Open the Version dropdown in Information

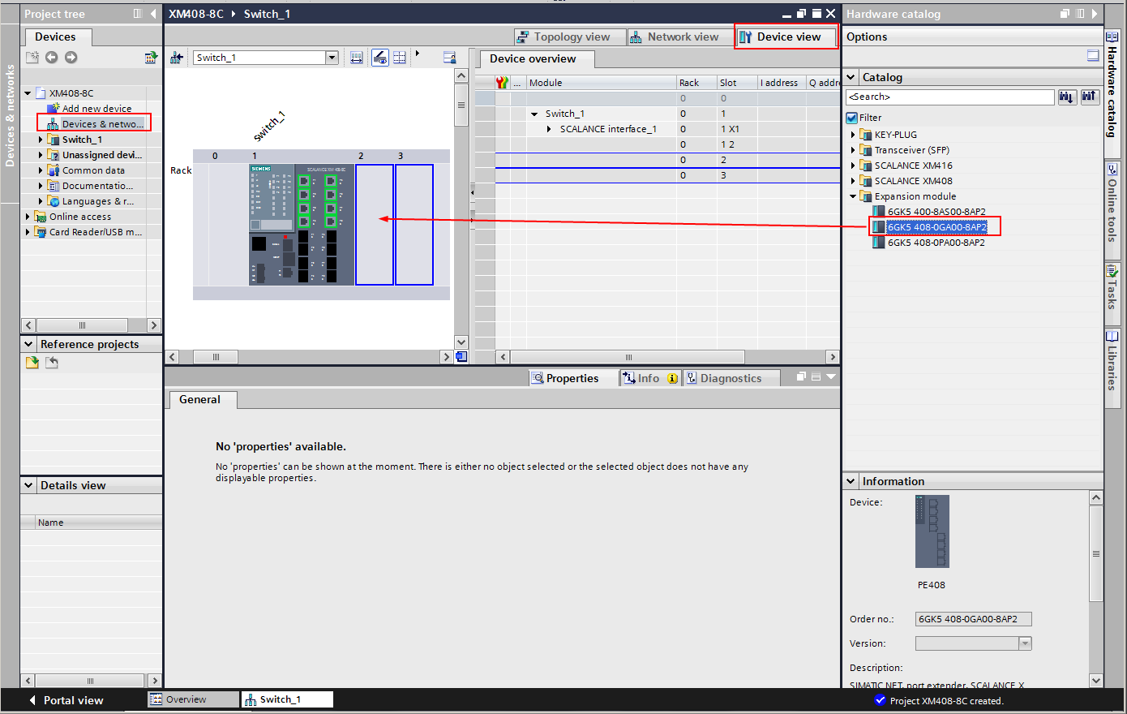1025,643
